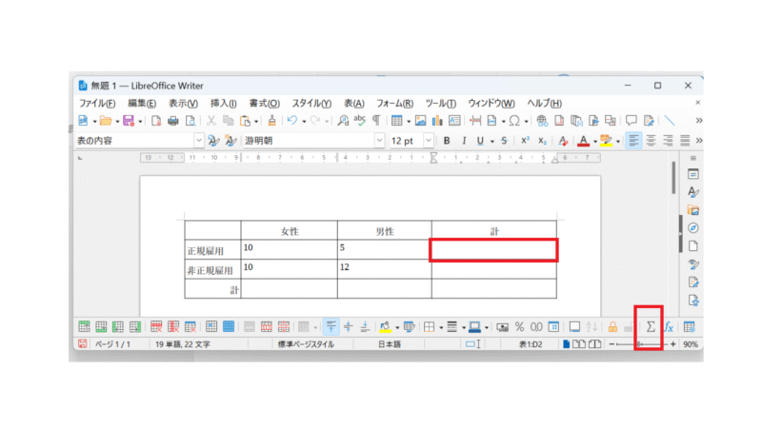Toggle Strikethrough formatting

[x=504, y=141]
